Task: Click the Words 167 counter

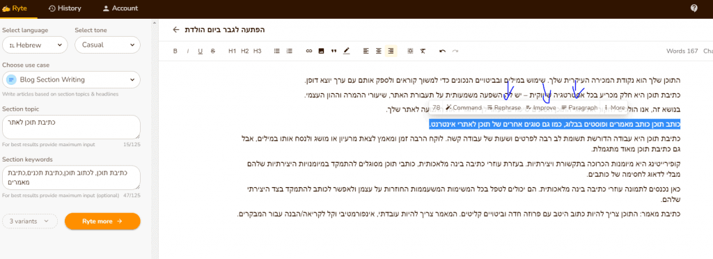Action: (x=682, y=52)
